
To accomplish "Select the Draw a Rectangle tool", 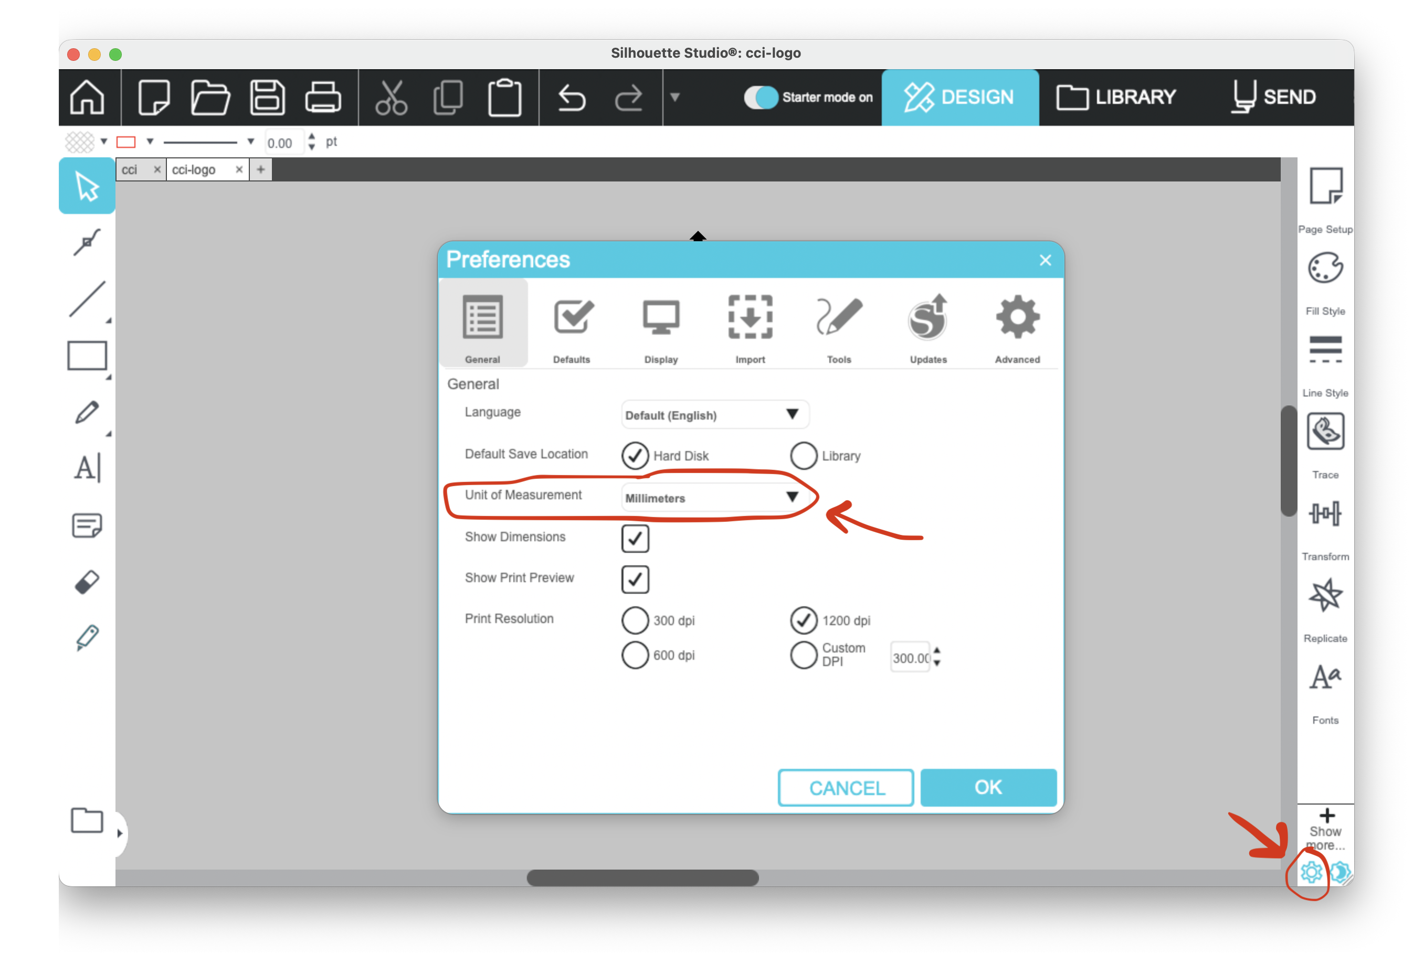I will (87, 356).
